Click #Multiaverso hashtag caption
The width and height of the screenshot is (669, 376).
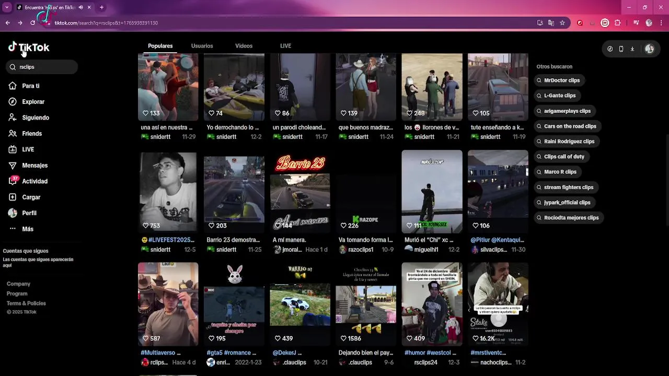point(160,353)
